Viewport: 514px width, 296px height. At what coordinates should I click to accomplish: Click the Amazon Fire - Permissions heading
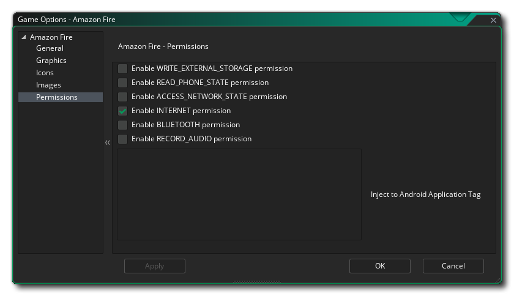(163, 46)
